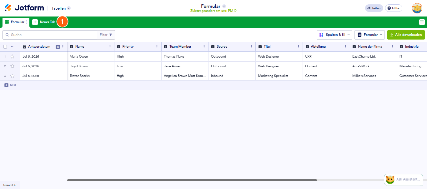Open the user avatar menu
Screen dimensions: 427x189
[x=417, y=8]
